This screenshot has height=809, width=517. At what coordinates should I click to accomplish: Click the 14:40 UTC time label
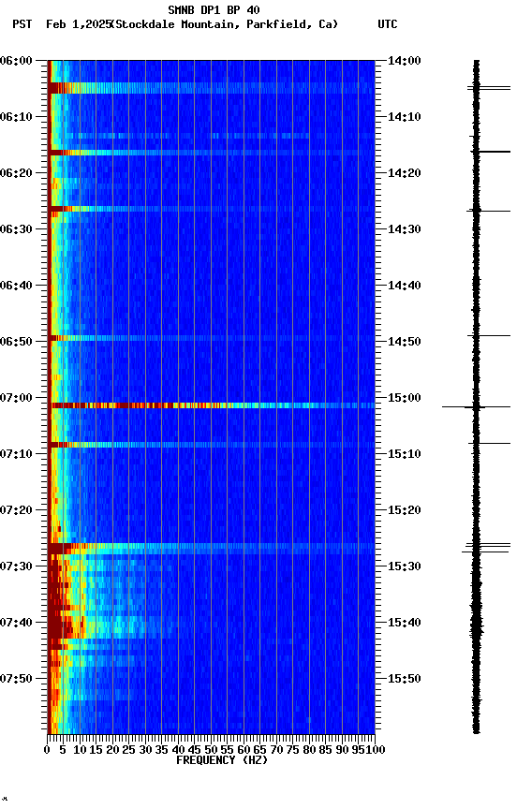tap(405, 286)
